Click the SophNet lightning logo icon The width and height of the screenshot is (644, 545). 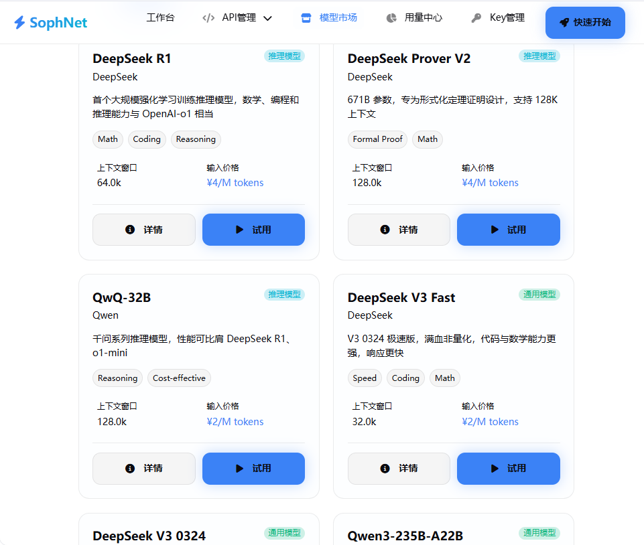(19, 23)
